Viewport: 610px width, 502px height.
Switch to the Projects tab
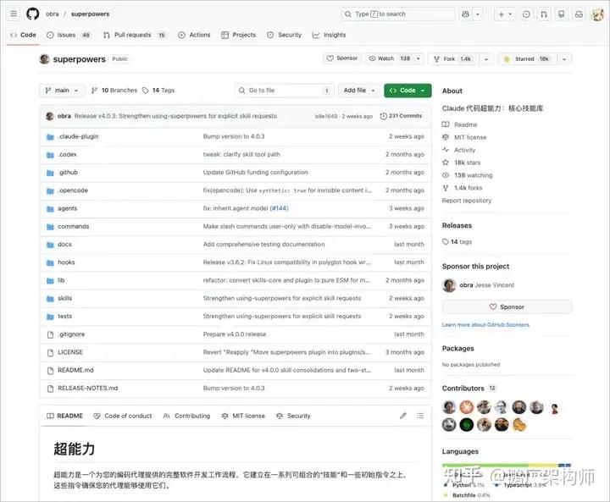(238, 35)
